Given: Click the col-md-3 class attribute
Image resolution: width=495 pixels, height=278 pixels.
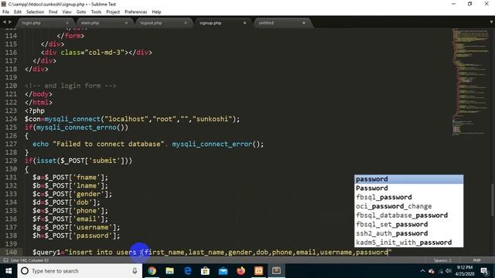Looking at the screenshot, I should tap(92, 53).
